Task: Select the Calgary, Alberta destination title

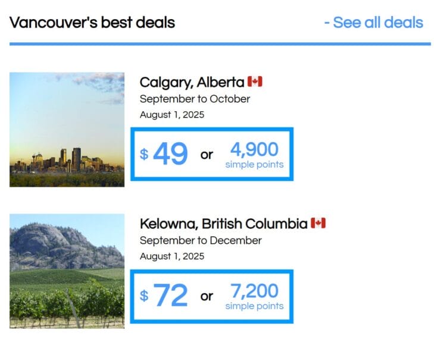Action: (192, 83)
